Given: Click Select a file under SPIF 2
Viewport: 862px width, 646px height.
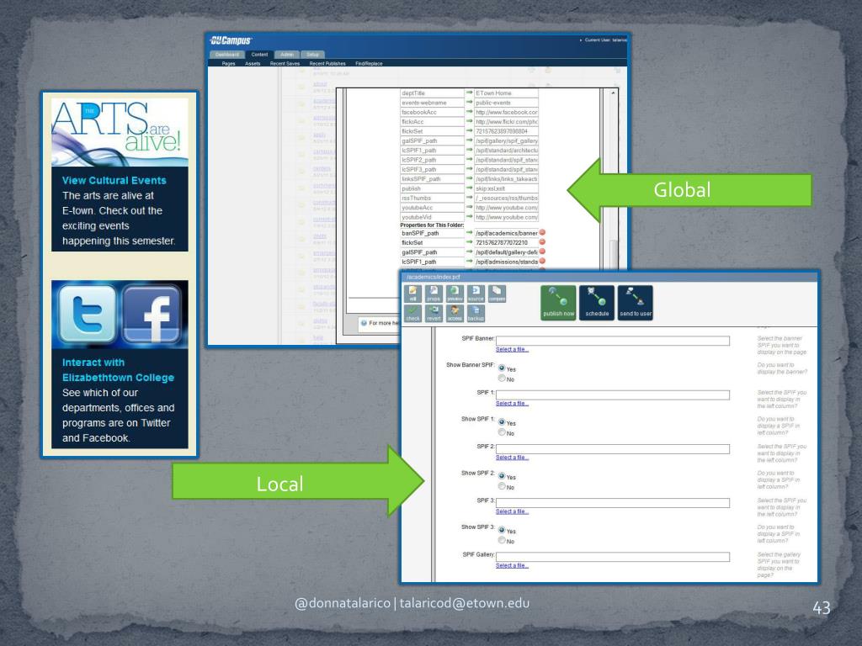Looking at the screenshot, I should coord(512,457).
